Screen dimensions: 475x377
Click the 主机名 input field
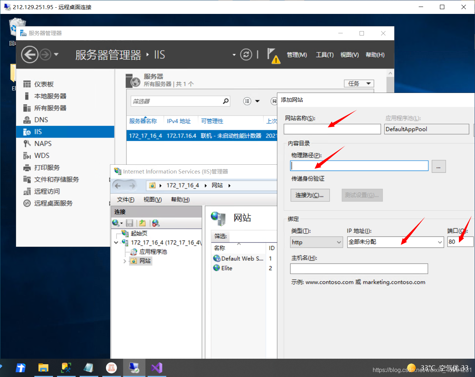pyautogui.click(x=359, y=269)
